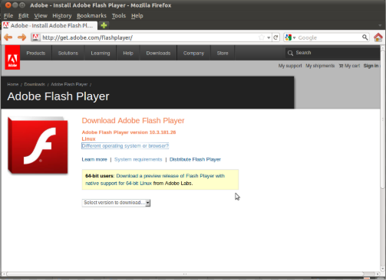Click the My support link
Screen dimensions: 386x280
[290, 66]
